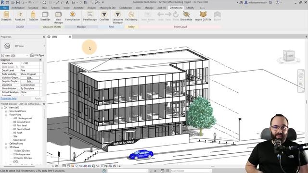Switch to the Annotate ribbon tab
Screen dimensions: 308x173
coord(78,8)
